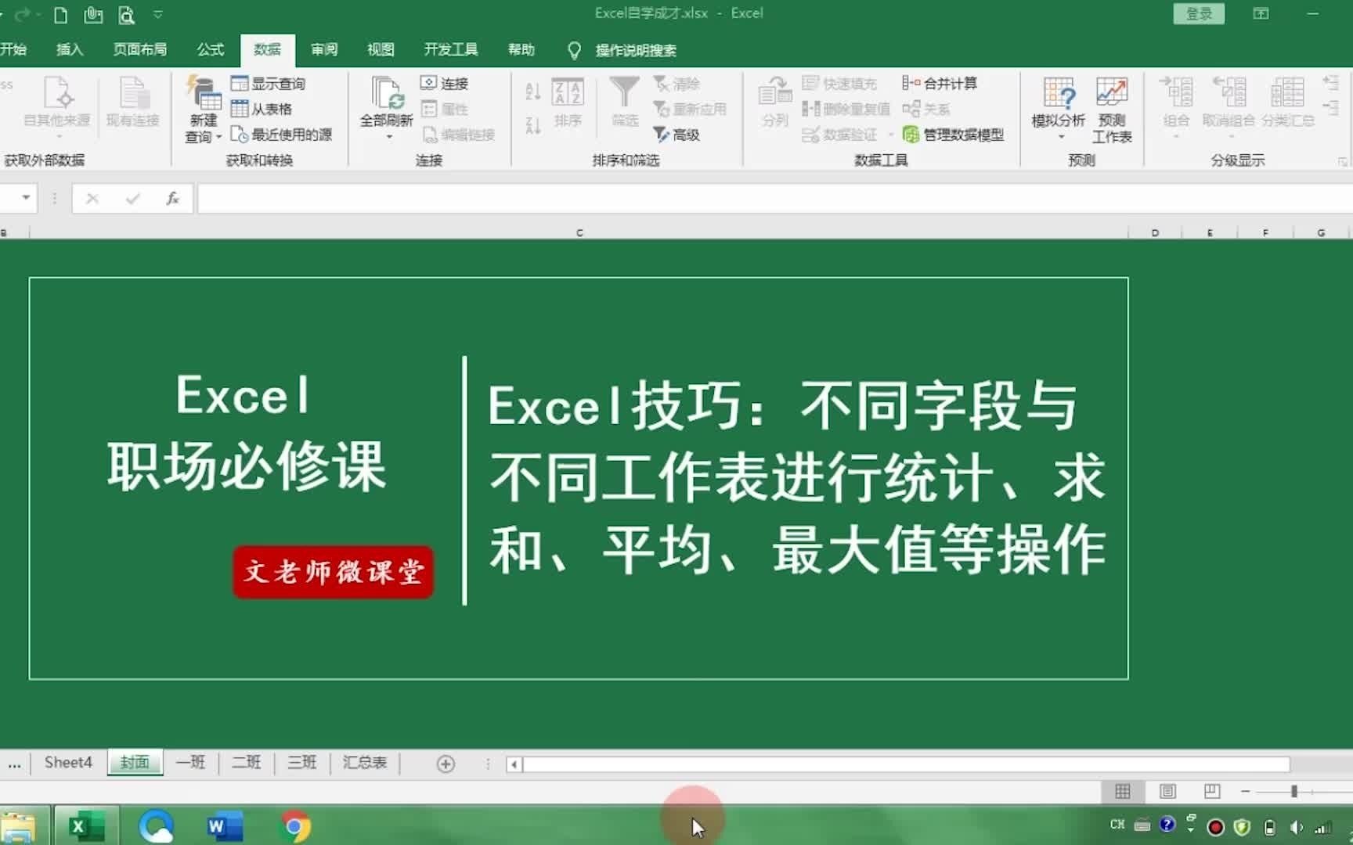Viewport: 1353px width, 845px height.
Task: Toggle the Filter (筛选) funnel
Action: tap(625, 102)
